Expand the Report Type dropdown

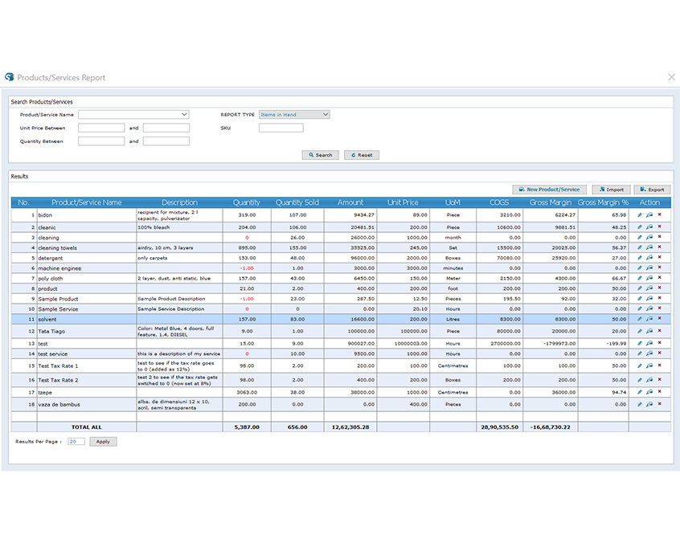tap(326, 115)
